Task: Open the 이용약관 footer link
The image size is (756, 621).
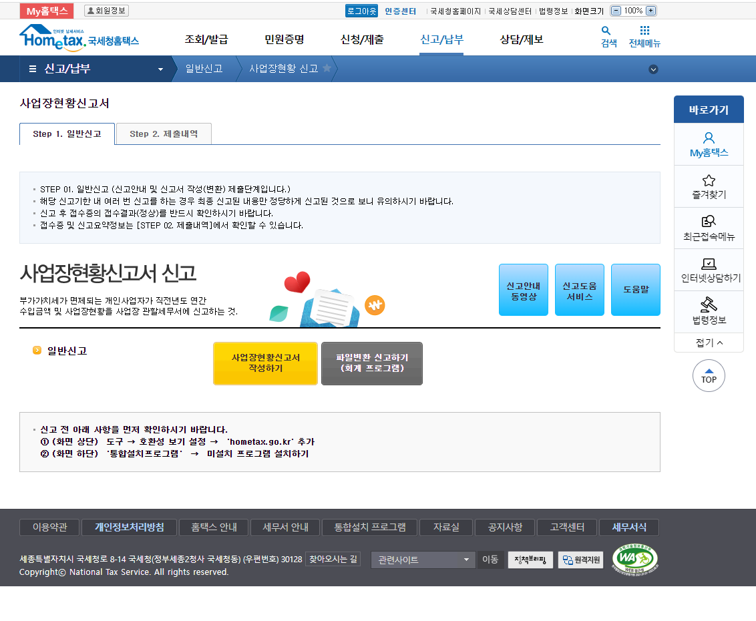Action: (x=49, y=528)
